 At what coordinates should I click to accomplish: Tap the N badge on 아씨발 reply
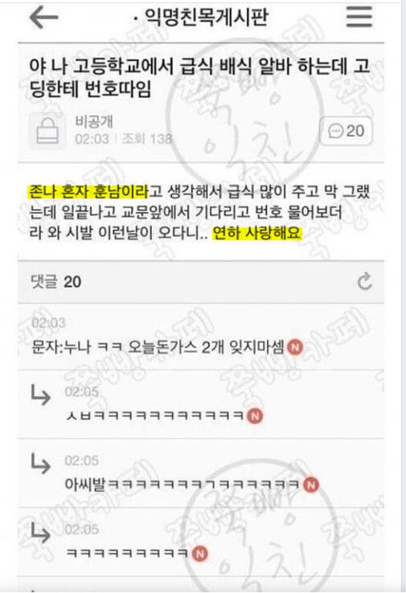311,485
